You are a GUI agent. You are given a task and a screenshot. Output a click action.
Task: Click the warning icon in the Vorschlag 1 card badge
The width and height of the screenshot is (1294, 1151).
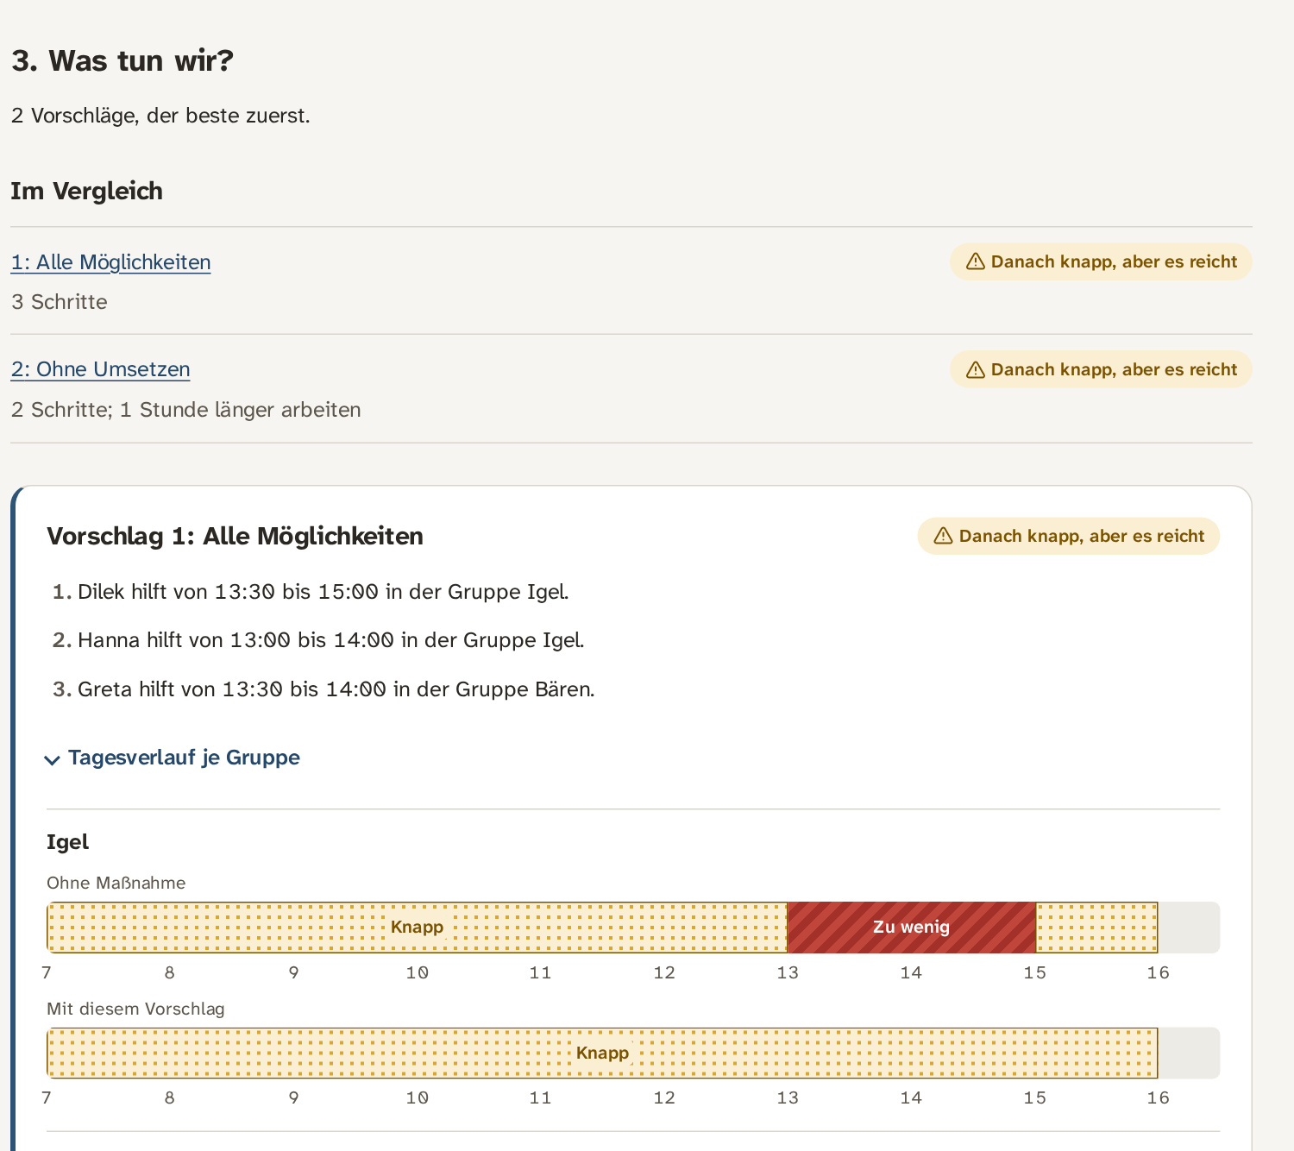click(x=944, y=536)
